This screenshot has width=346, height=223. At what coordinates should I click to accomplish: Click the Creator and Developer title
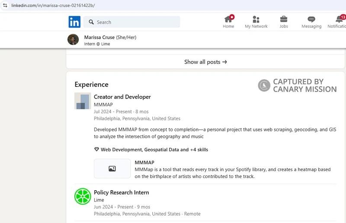coord(122,97)
